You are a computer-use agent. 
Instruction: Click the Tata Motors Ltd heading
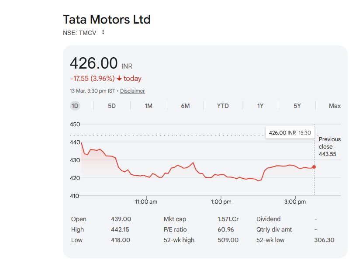click(x=107, y=20)
